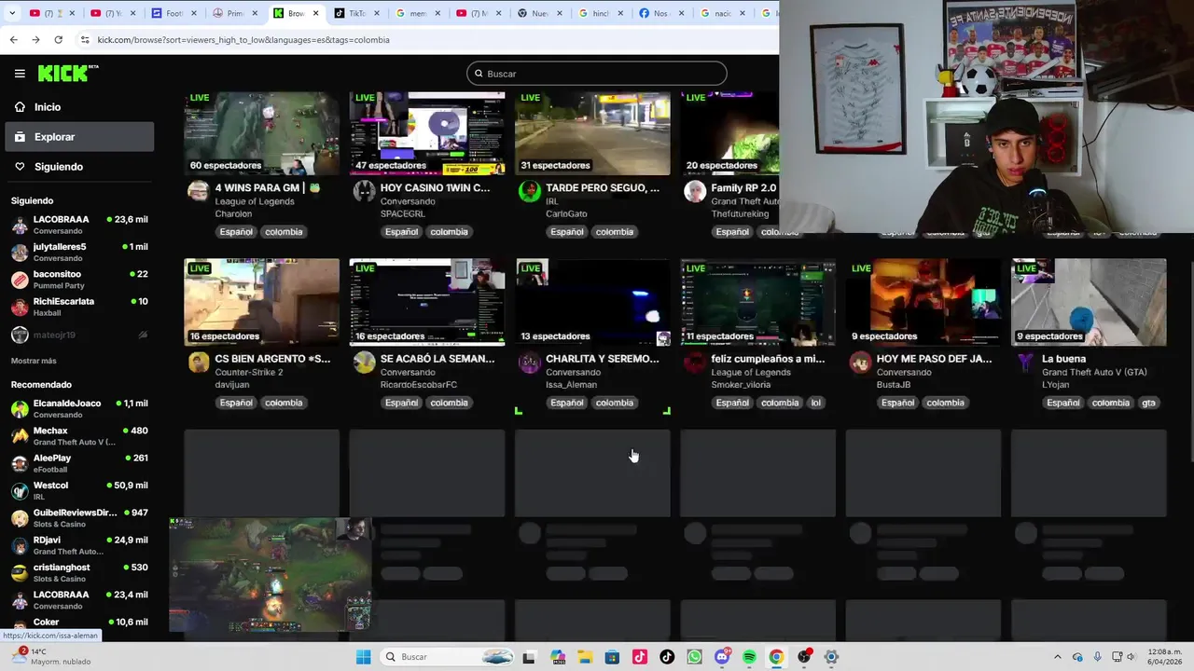Open 'HOY ME PASO DEF JA...' stream thumbnail
1194x671 pixels.
coord(923,302)
